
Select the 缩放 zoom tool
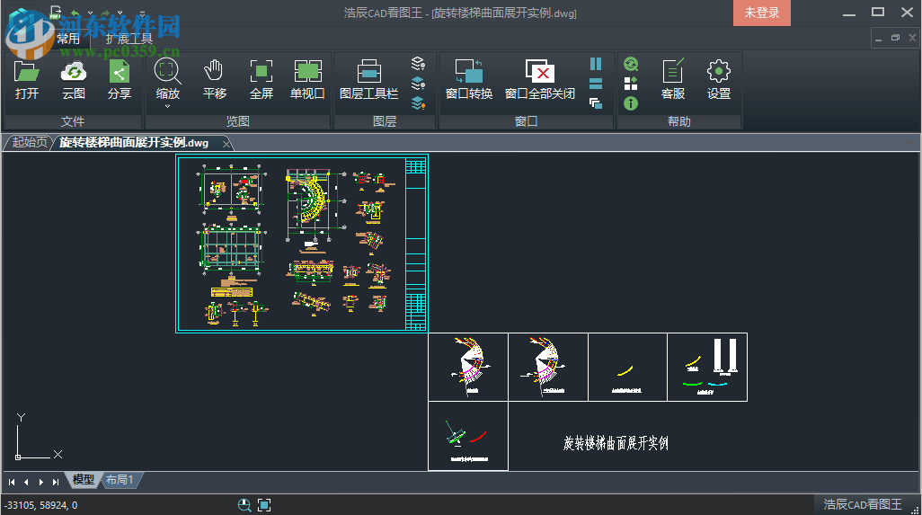tap(167, 80)
